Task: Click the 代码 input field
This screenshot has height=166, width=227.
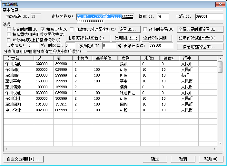Action: tap(209, 17)
